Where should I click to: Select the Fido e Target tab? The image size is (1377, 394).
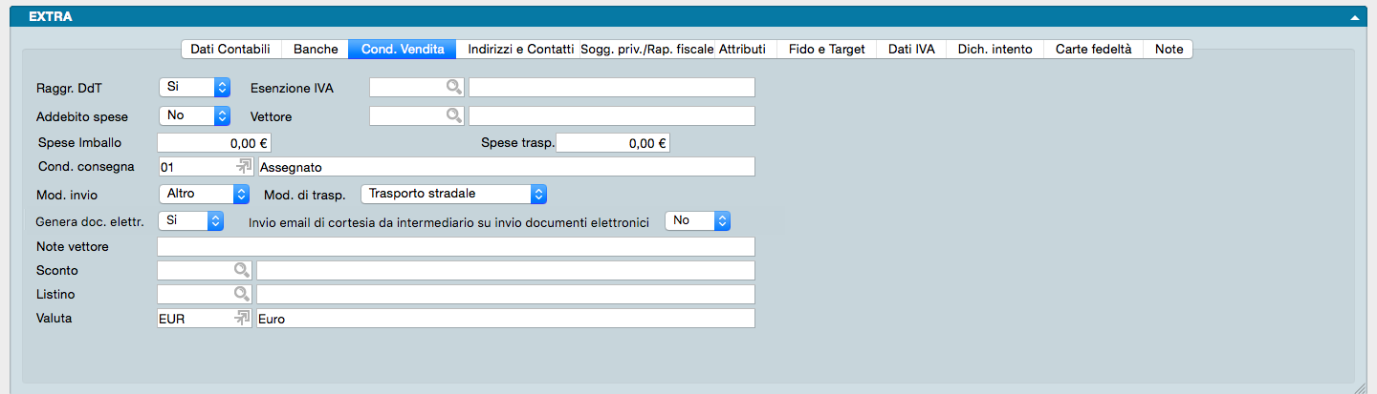(x=826, y=49)
